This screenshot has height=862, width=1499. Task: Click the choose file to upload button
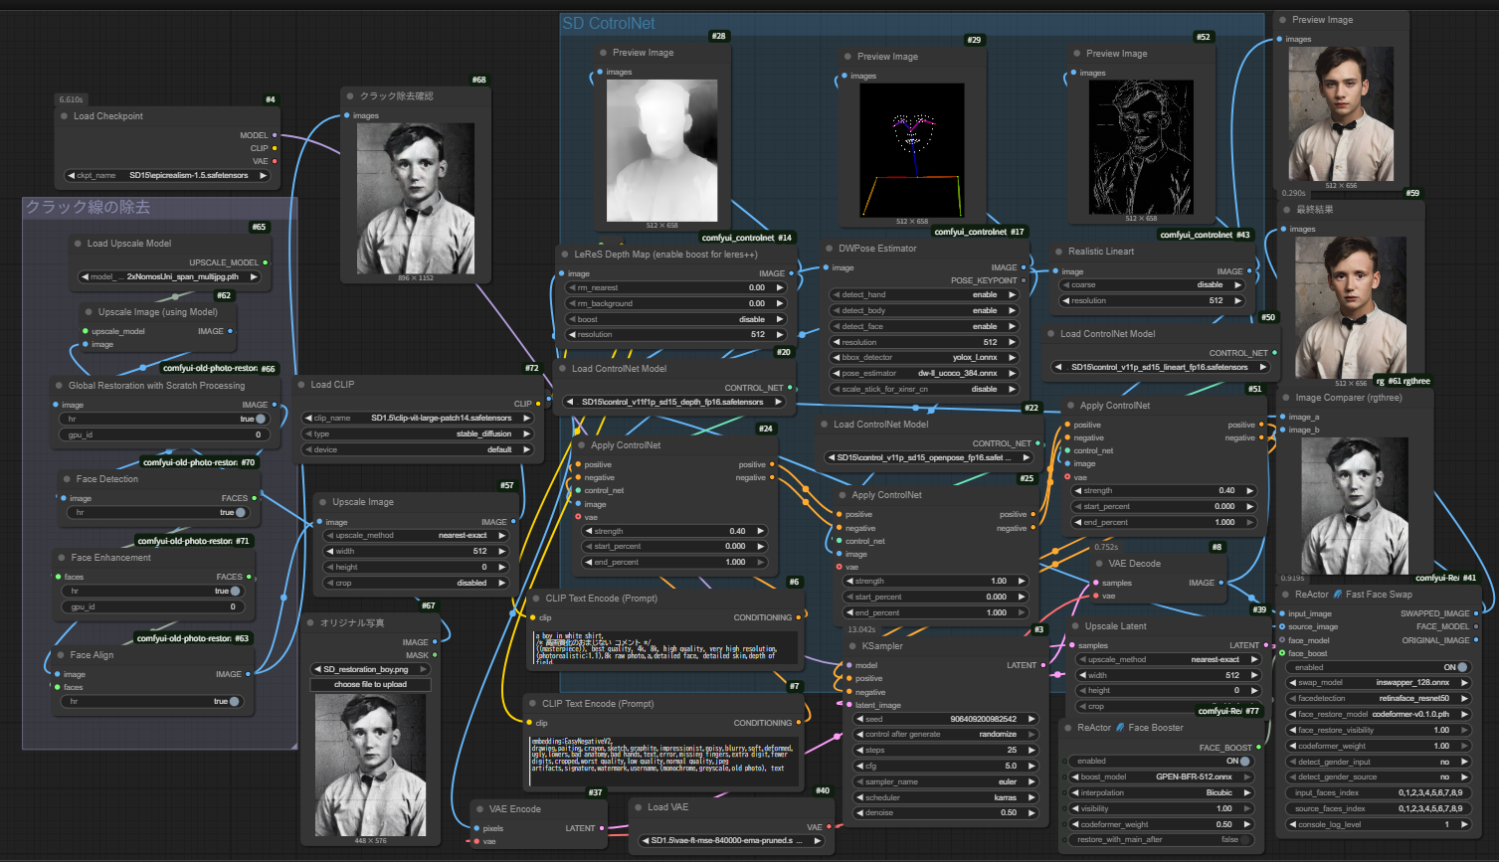[x=370, y=684]
